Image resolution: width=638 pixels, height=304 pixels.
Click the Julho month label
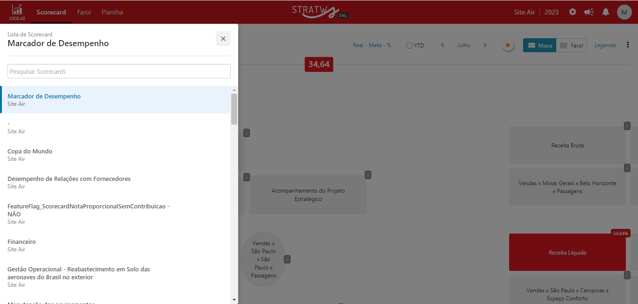(464, 45)
